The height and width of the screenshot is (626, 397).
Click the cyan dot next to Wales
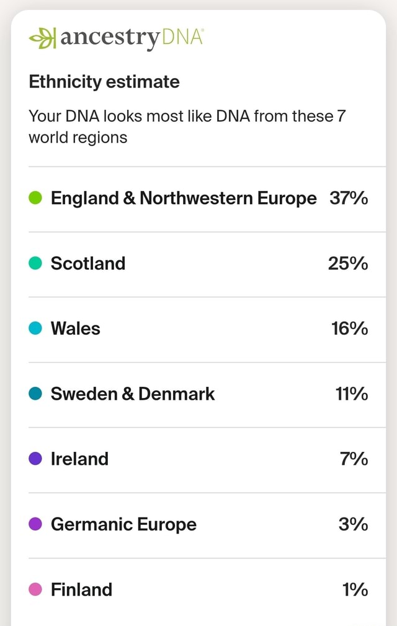(x=34, y=328)
